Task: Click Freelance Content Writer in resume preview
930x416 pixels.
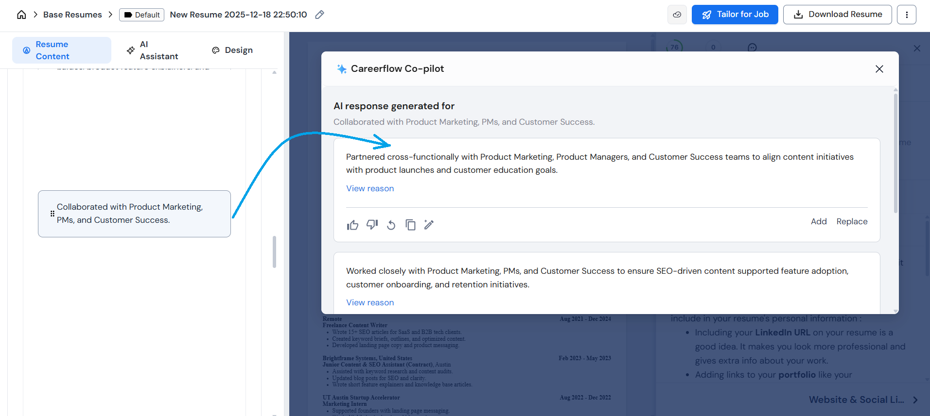Action: coord(355,325)
